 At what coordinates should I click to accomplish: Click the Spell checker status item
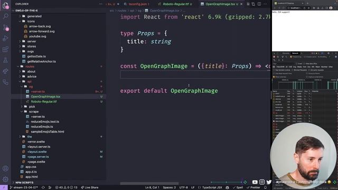point(238,187)
